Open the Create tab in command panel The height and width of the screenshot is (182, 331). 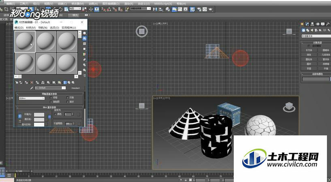(302, 24)
